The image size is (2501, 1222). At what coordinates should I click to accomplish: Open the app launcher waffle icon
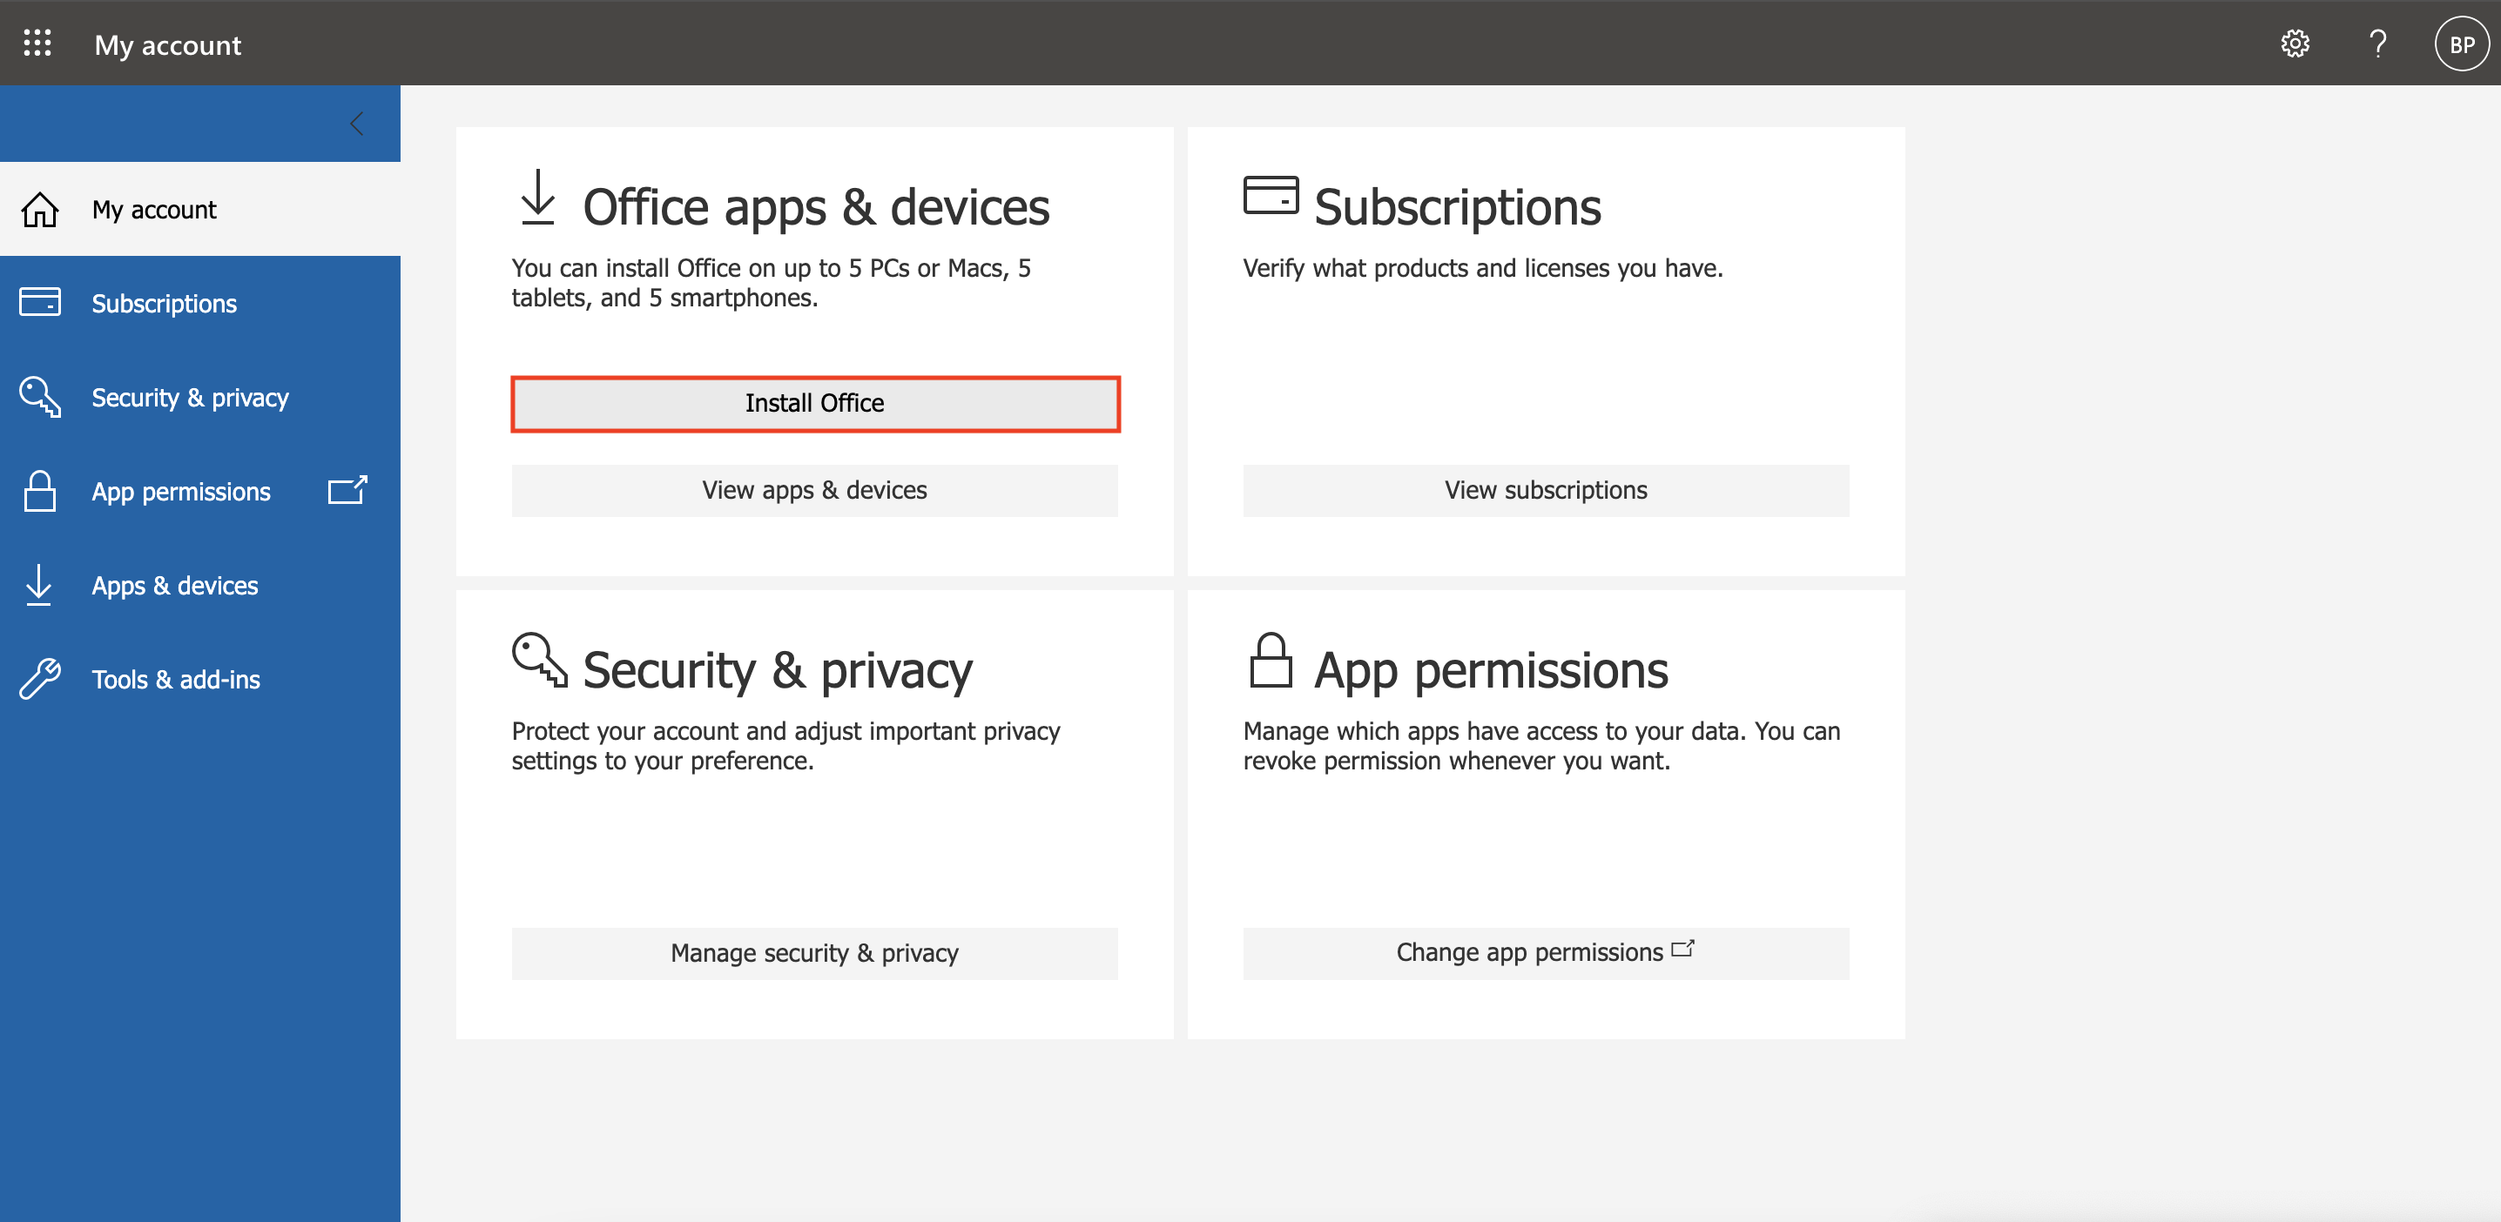pos(37,43)
